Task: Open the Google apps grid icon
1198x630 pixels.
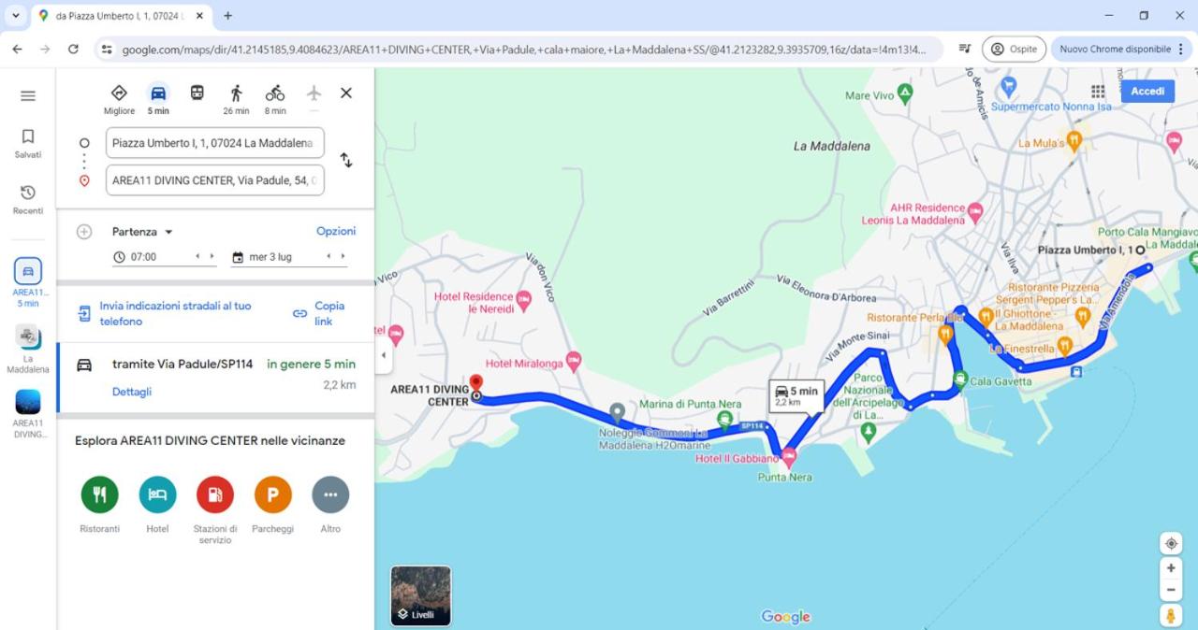Action: (x=1098, y=91)
